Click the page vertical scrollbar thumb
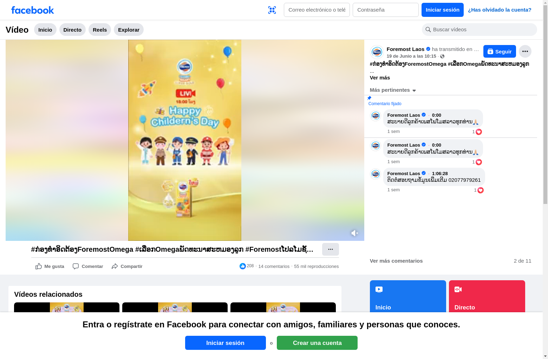This screenshot has height=359, width=548. tap(545, 105)
